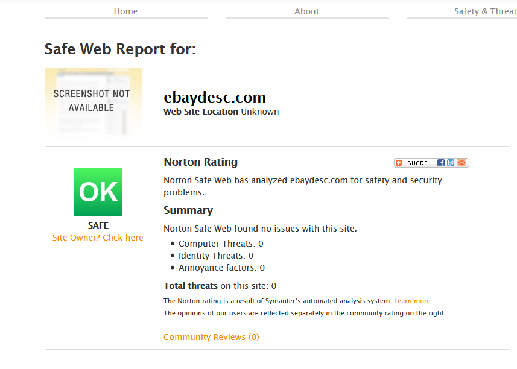517x369 pixels.
Task: Click "Identity Threats: 0" list item
Action: [216, 256]
